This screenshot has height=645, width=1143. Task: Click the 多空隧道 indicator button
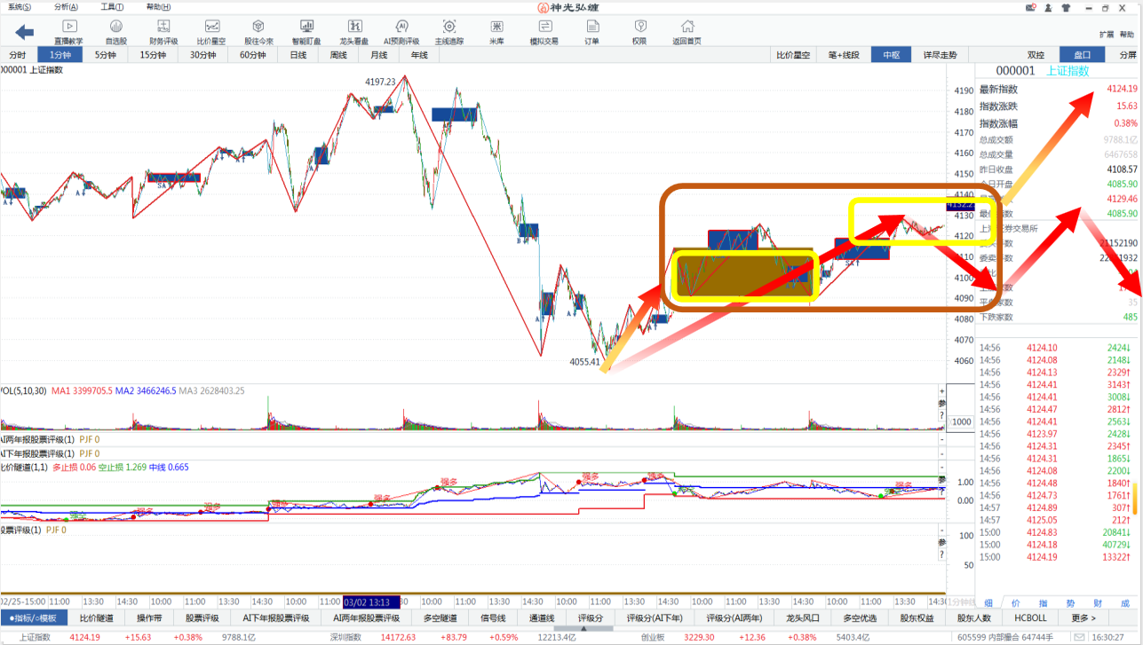pyautogui.click(x=439, y=617)
